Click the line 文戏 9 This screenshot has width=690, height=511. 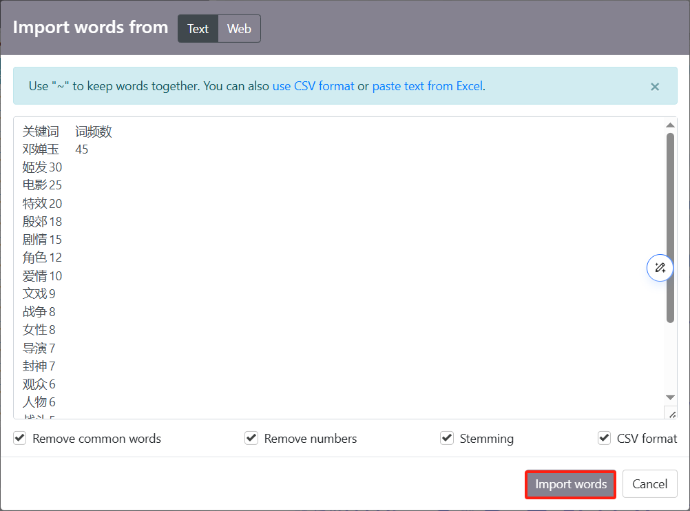pyautogui.click(x=39, y=293)
